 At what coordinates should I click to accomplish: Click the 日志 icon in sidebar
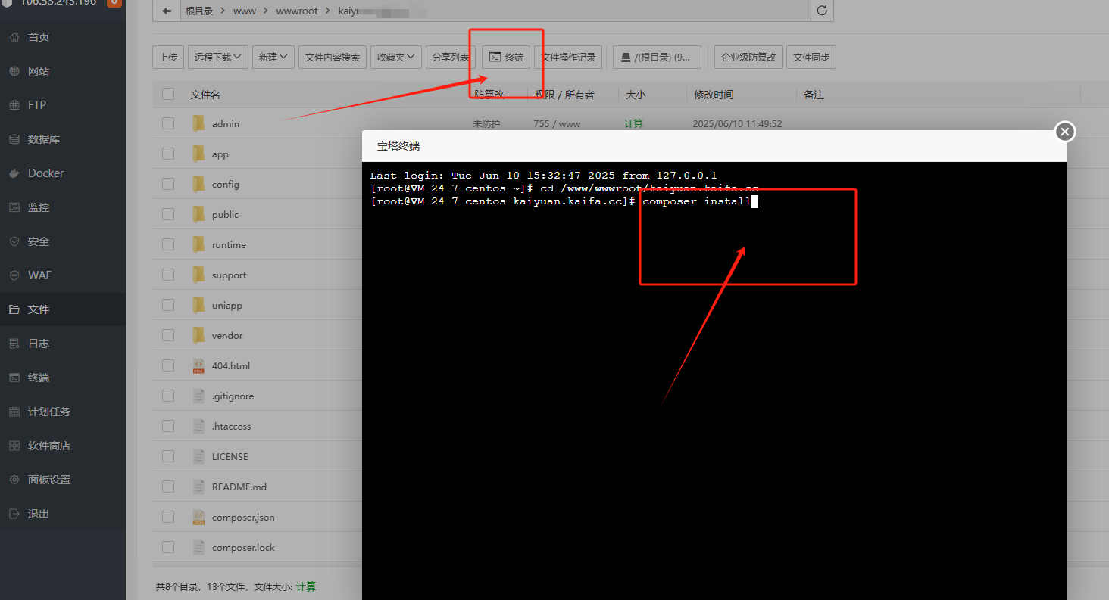[14, 344]
